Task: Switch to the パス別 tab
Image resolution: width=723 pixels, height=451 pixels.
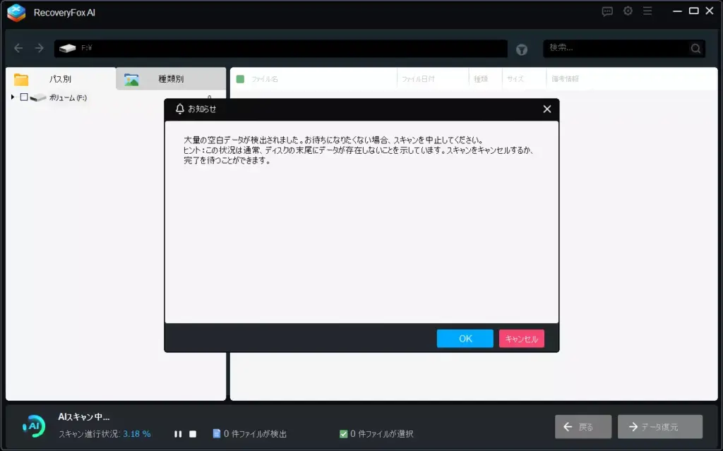Action: [61, 79]
